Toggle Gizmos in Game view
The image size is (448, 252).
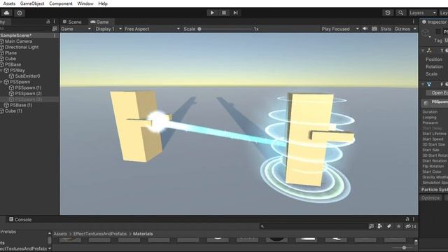point(402,29)
